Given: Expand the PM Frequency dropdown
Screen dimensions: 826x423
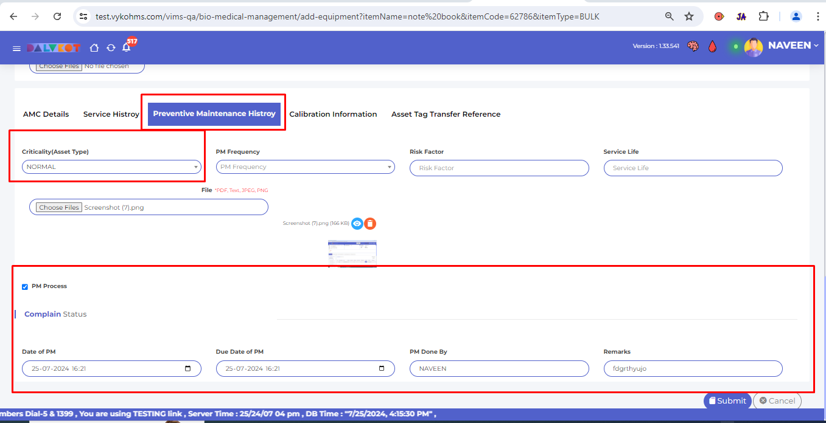Looking at the screenshot, I should coord(305,167).
